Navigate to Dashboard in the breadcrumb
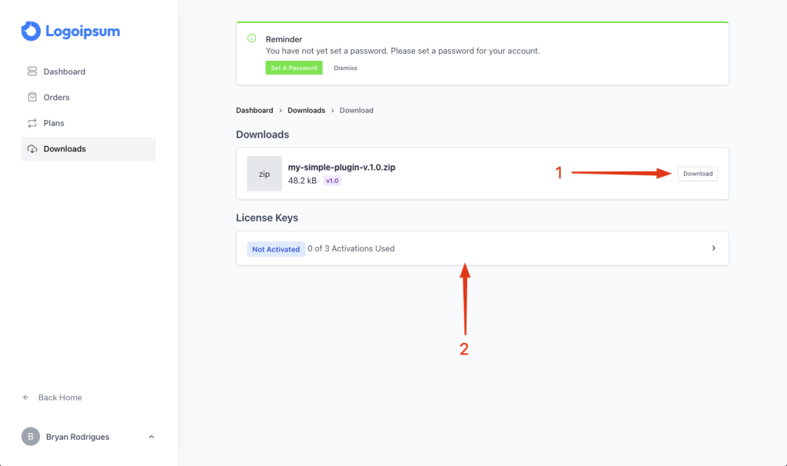Screen dimensions: 787x466 [254, 111]
